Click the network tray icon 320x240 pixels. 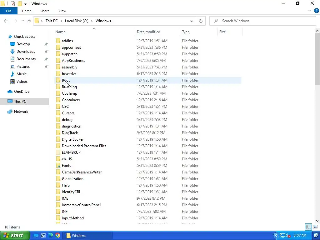click(x=282, y=236)
